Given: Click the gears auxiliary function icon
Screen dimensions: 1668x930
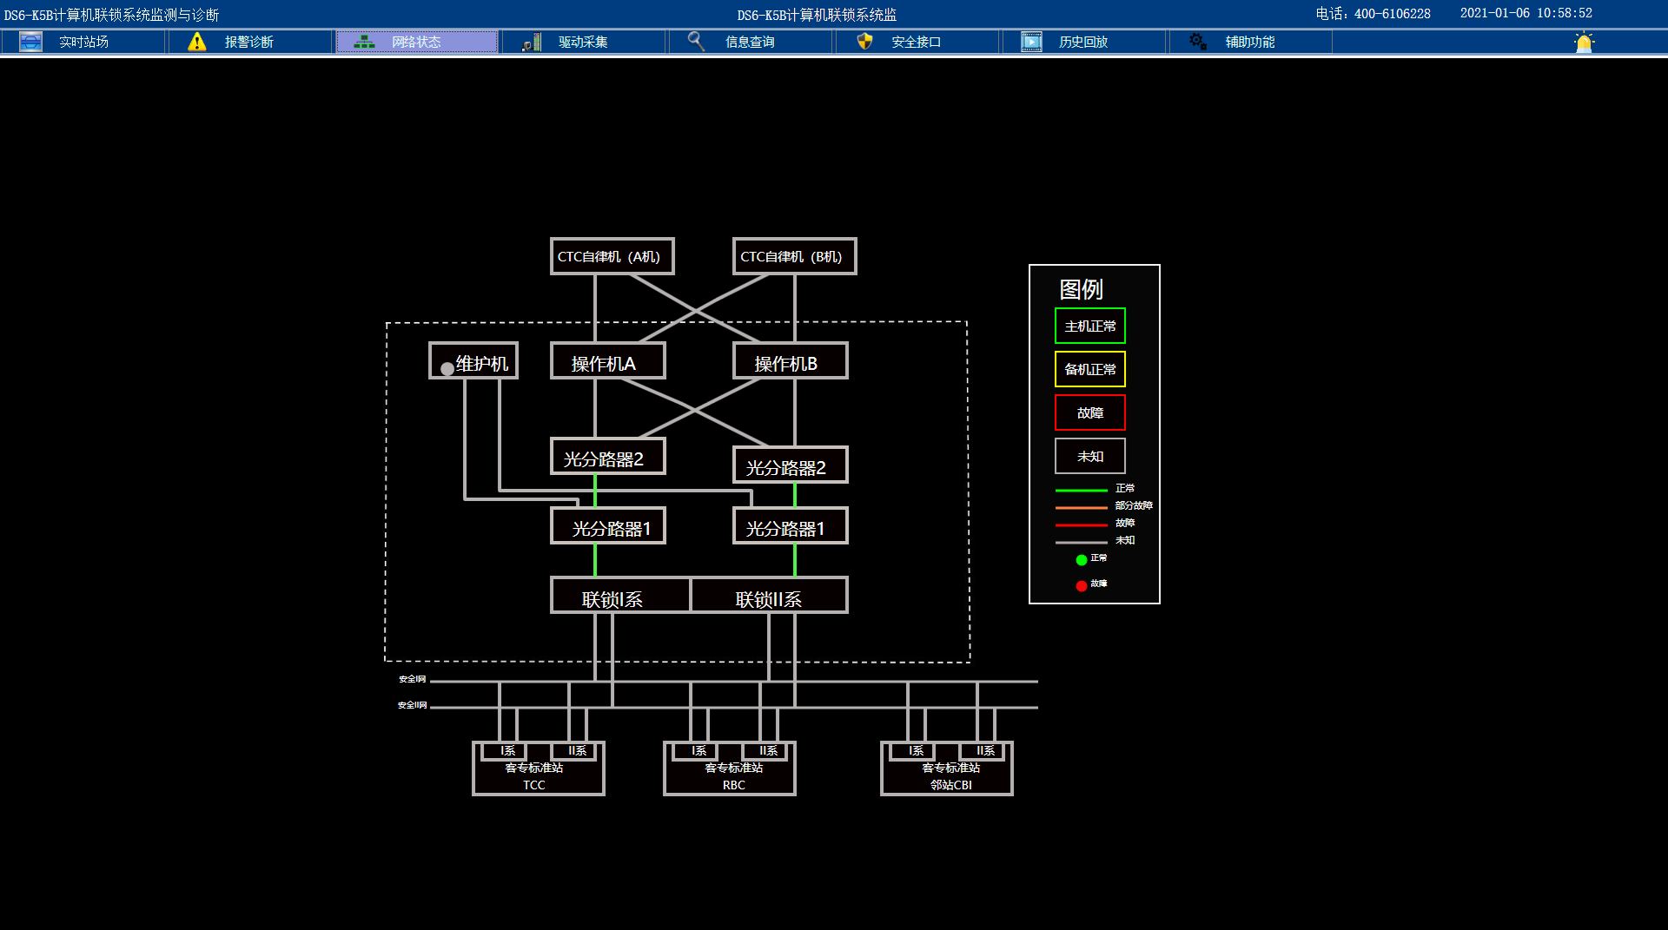Looking at the screenshot, I should coord(1198,41).
